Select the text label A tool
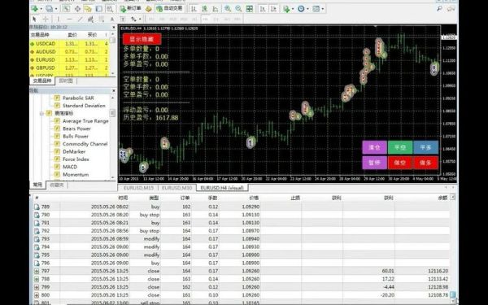Screen dimensions: 488x305 click(x=112, y=20)
